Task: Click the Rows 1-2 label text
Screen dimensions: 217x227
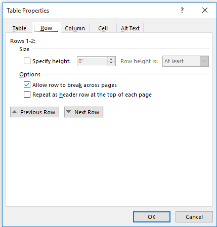Action: 23,41
